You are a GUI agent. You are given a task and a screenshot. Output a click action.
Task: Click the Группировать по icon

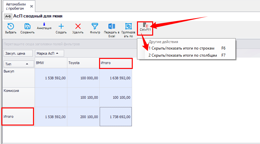pyautogui.click(x=129, y=27)
